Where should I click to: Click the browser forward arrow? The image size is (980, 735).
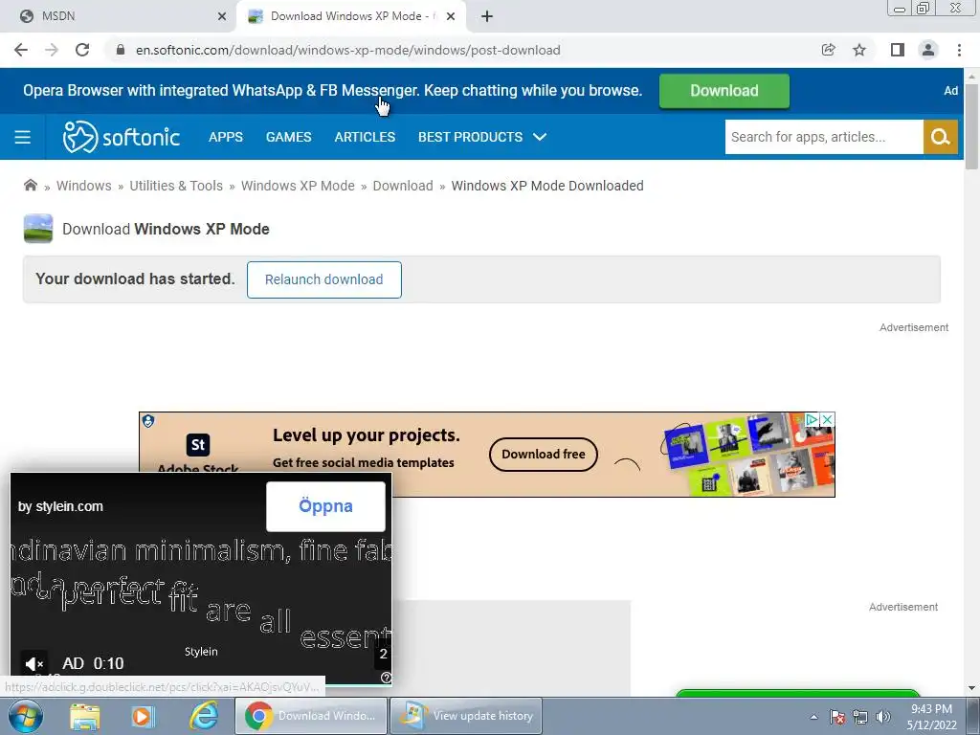52,50
